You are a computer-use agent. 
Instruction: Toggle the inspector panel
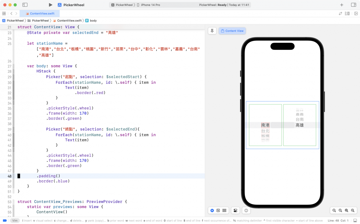[x=353, y=5]
